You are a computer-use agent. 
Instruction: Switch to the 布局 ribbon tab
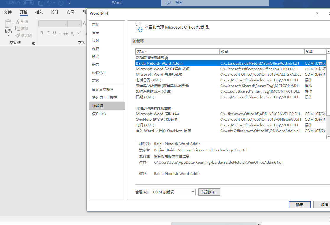71,12
